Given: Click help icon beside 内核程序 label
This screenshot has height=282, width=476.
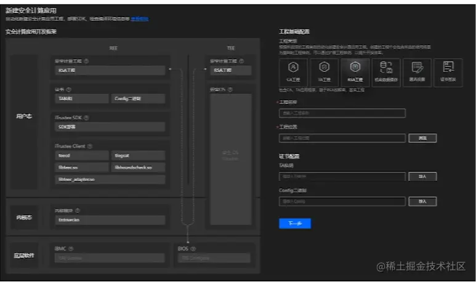Looking at the screenshot, I should pos(78,210).
